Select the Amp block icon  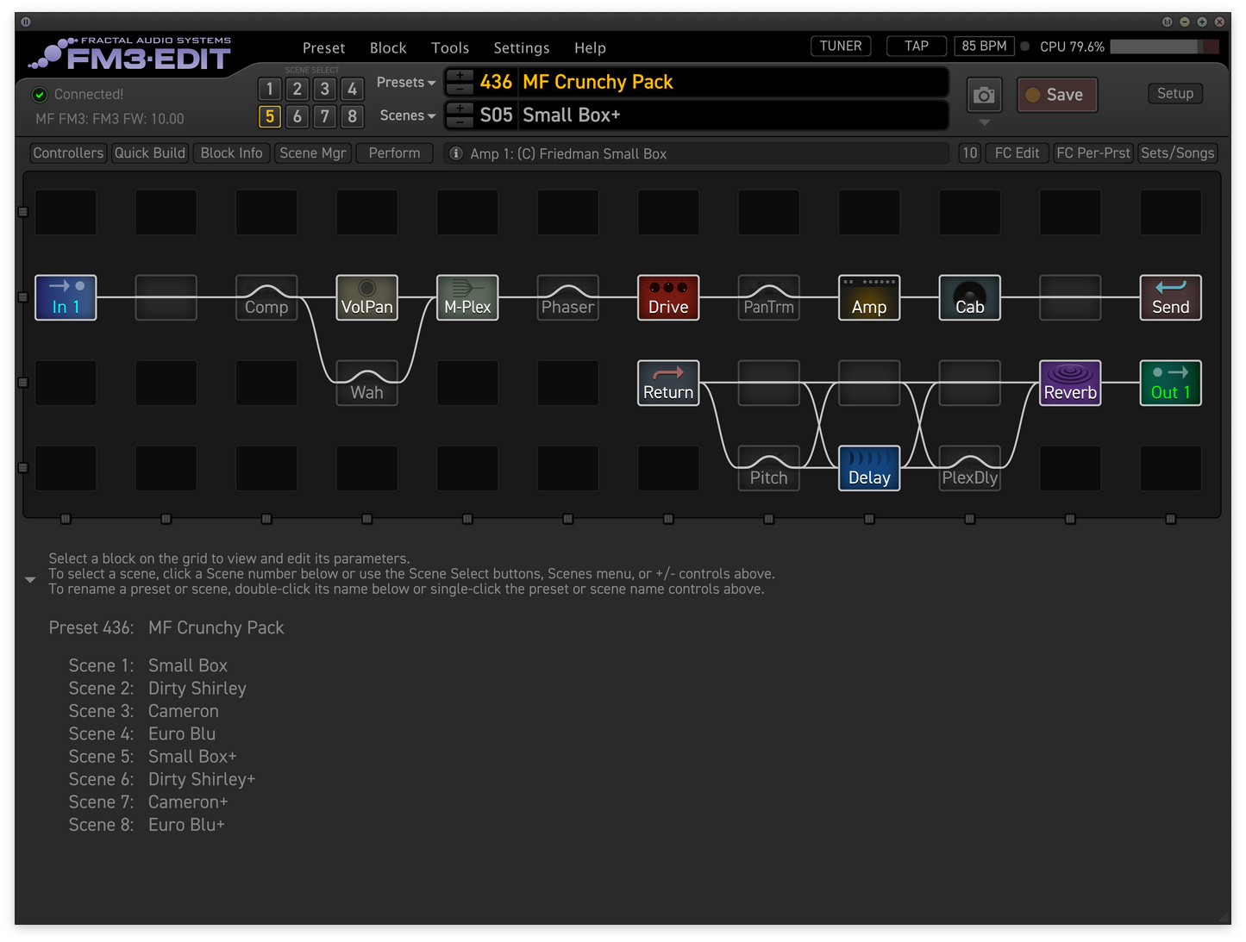click(869, 297)
